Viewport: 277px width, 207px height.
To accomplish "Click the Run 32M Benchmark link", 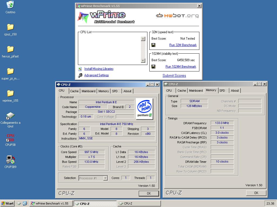I will tap(183, 45).
